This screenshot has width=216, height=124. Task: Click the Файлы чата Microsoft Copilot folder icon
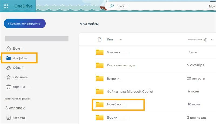(100, 91)
